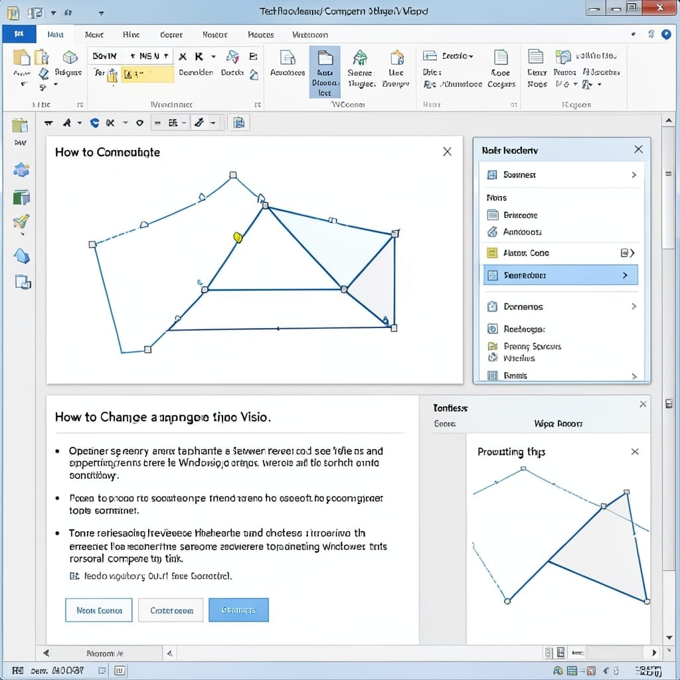680x680 pixels.
Task: Click the blue Snanpee button
Action: [x=238, y=610]
